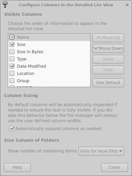Enable the Size in Bytes column

(x=12, y=52)
